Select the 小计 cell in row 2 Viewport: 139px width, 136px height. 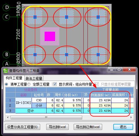pyautogui.click(x=39, y=105)
